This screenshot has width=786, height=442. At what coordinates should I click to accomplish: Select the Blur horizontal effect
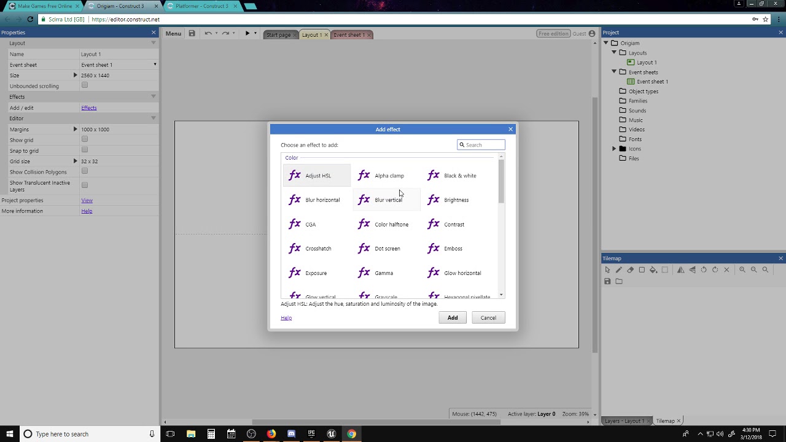[317, 200]
